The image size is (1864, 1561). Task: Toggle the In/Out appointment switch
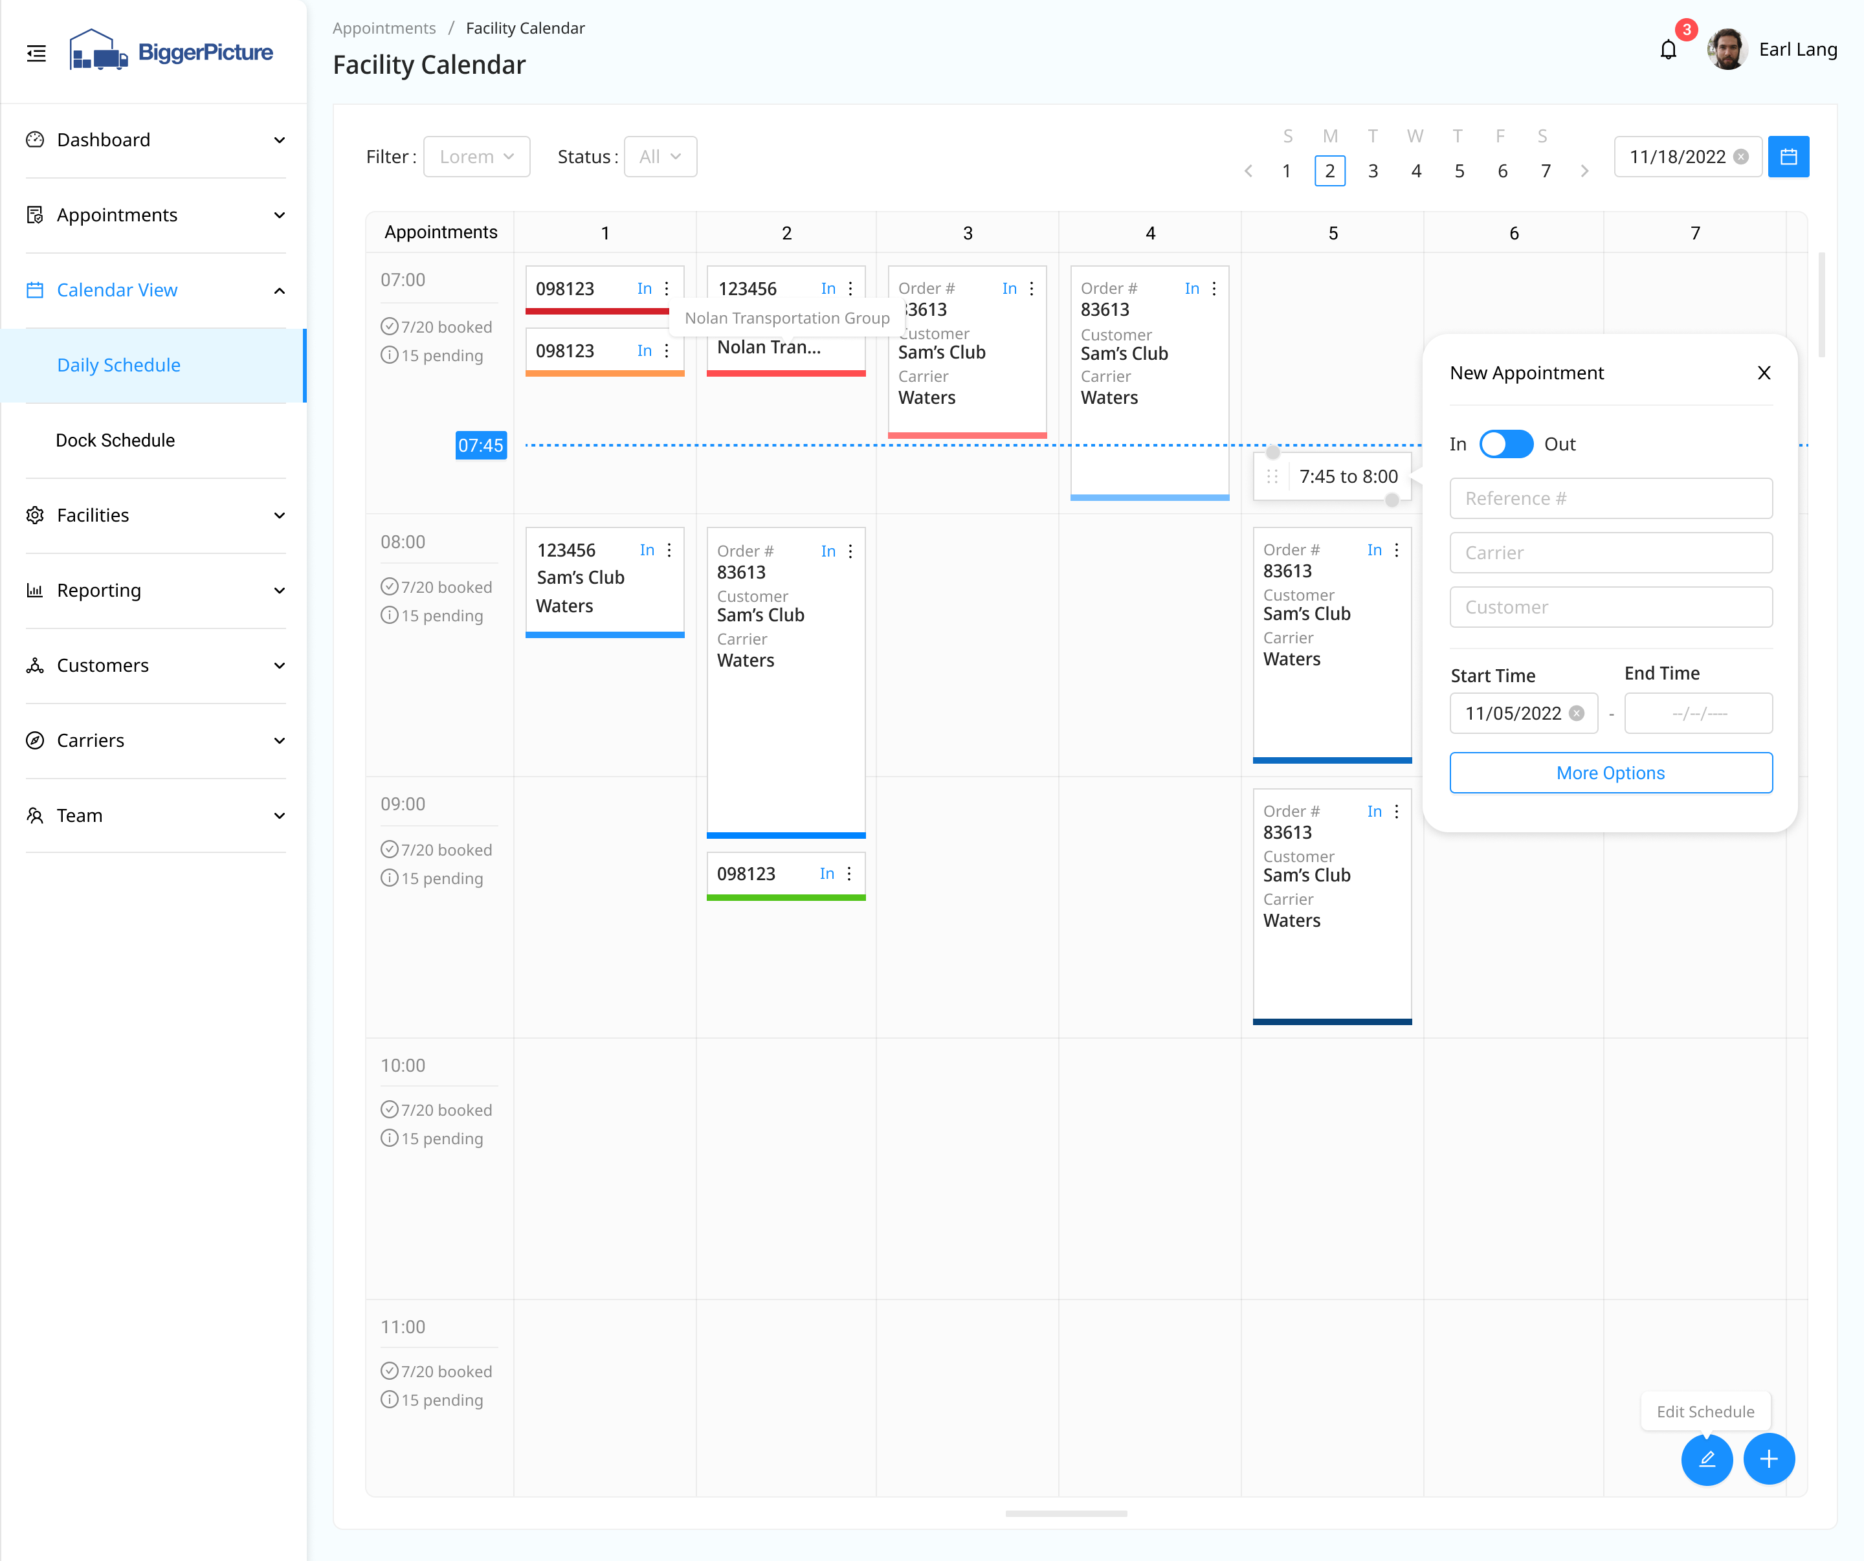(x=1505, y=444)
